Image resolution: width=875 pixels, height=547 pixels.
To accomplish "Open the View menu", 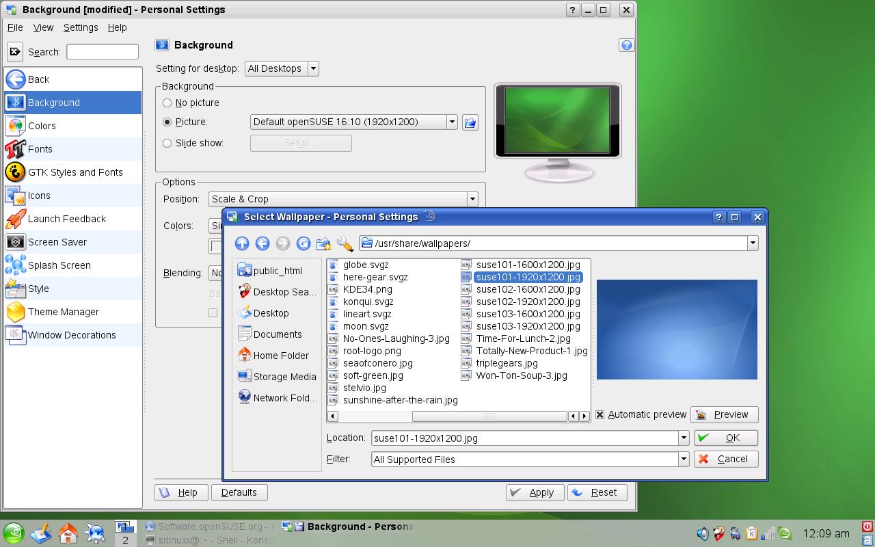I will click(x=43, y=27).
